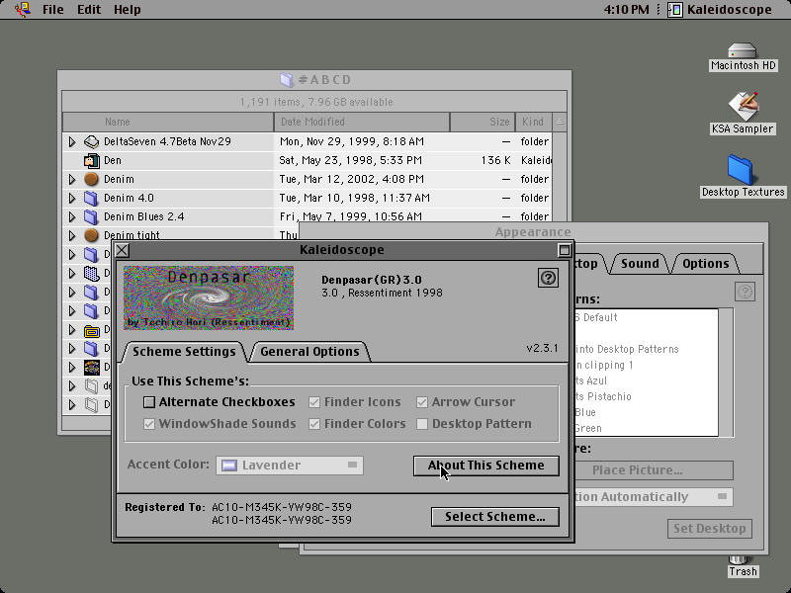Expand the Denim tight folder triangle
791x593 pixels.
coord(72,235)
